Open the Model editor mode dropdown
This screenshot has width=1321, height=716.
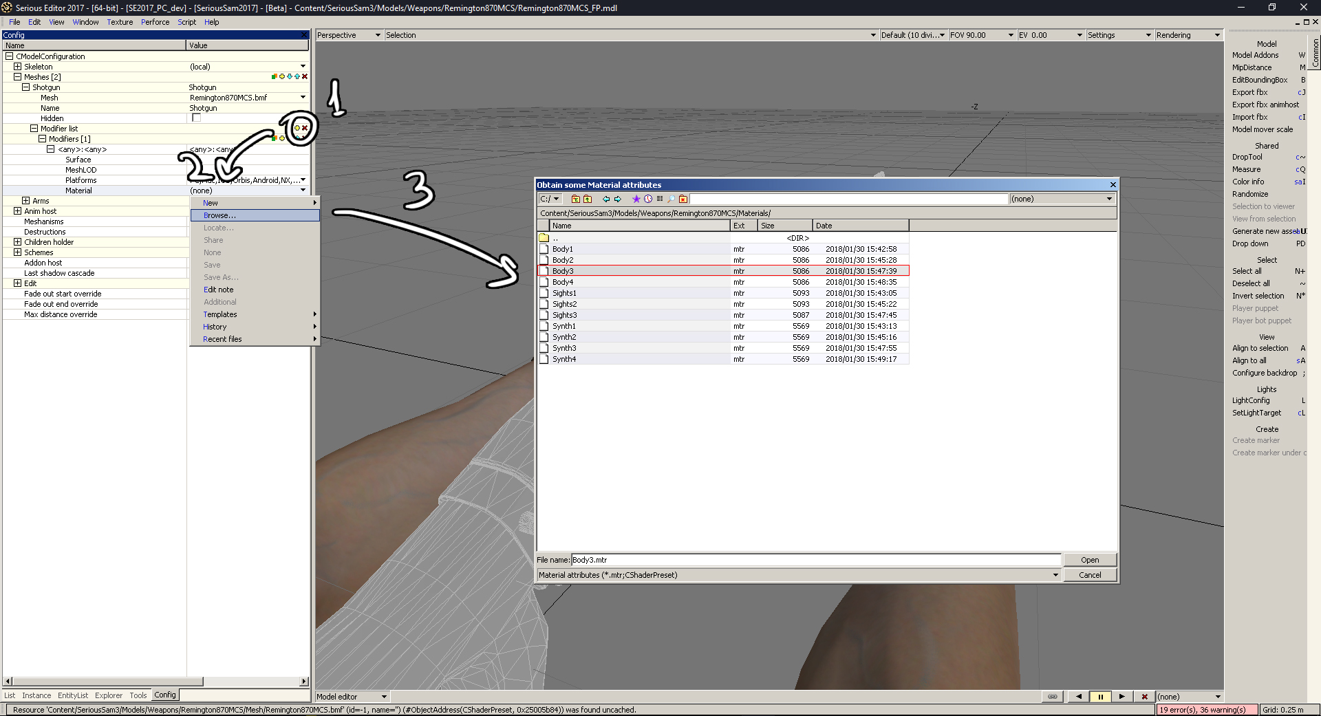pos(352,697)
